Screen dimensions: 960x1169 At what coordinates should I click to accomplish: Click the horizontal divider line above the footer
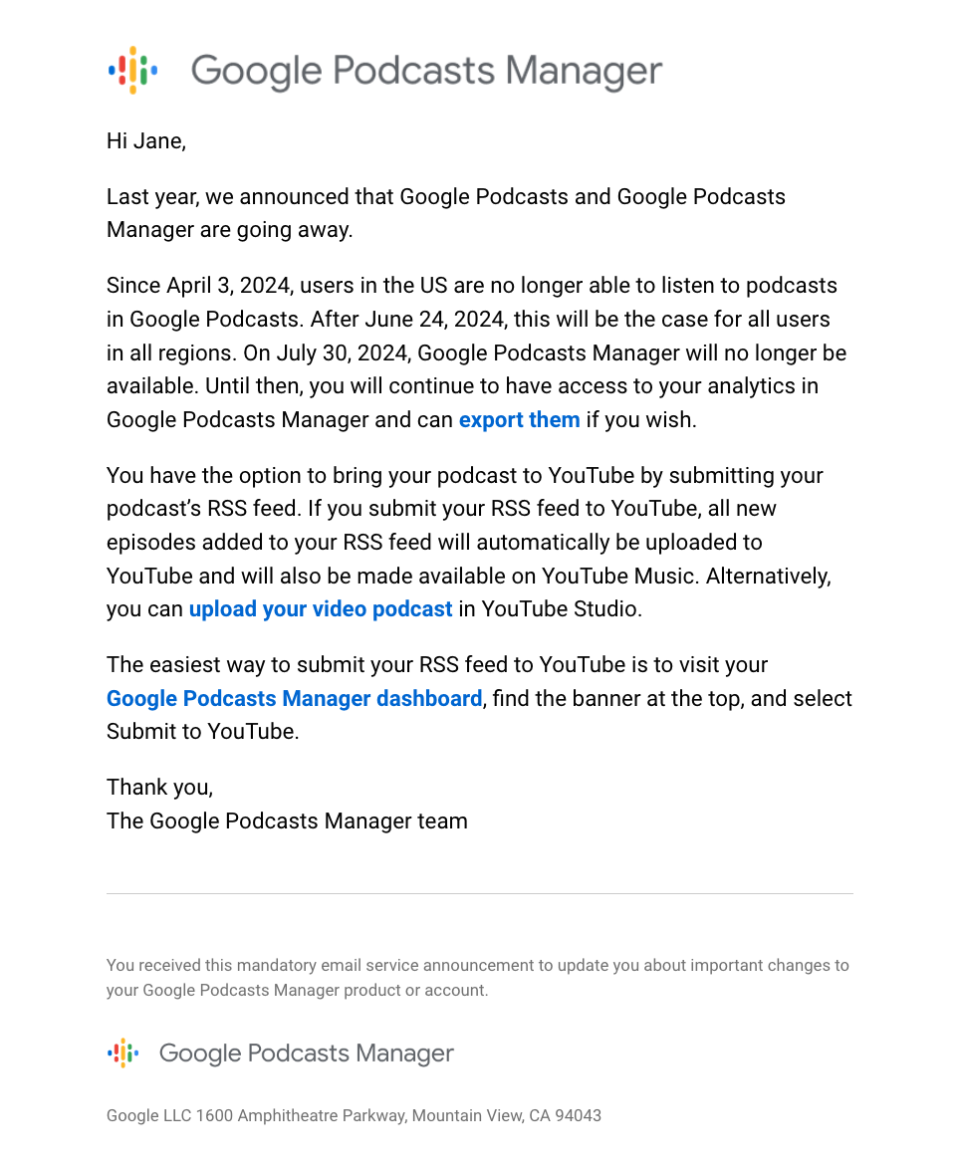tap(479, 892)
